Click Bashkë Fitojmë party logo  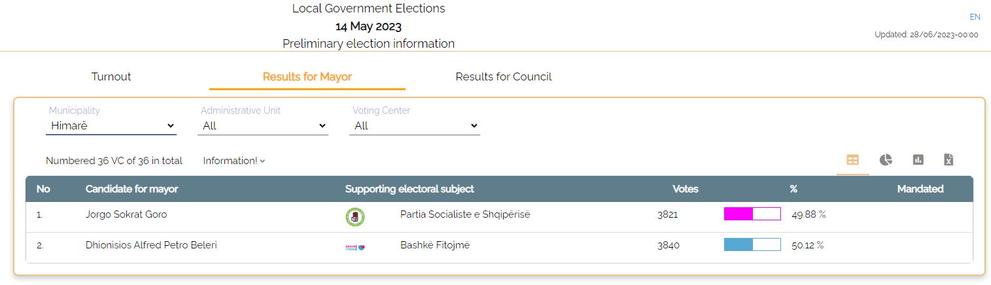[x=355, y=247]
